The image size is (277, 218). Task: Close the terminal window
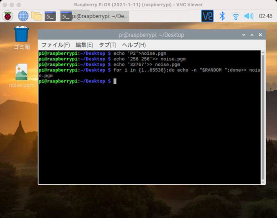coord(260,35)
